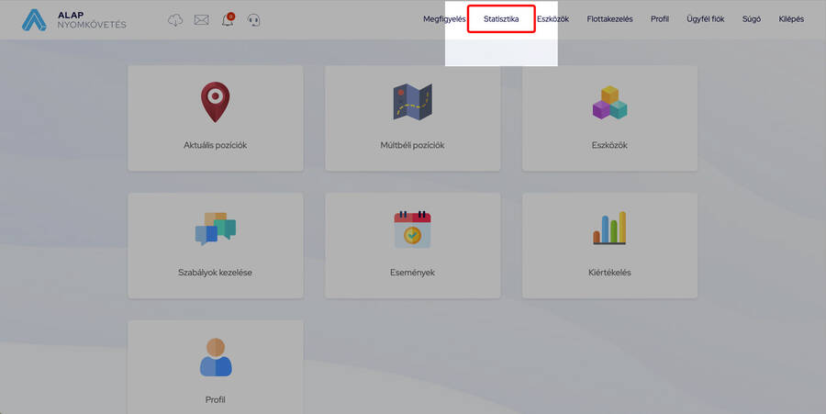Click the cloud download icon
Screen dimensions: 826x414
point(175,19)
